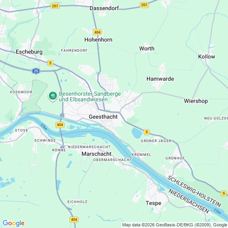Image resolution: width=228 pixels, height=228 pixels.
Task: Click the Kollow village label
Action: (207, 56)
